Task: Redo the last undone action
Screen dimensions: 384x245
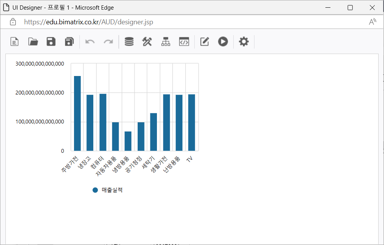Action: click(108, 42)
